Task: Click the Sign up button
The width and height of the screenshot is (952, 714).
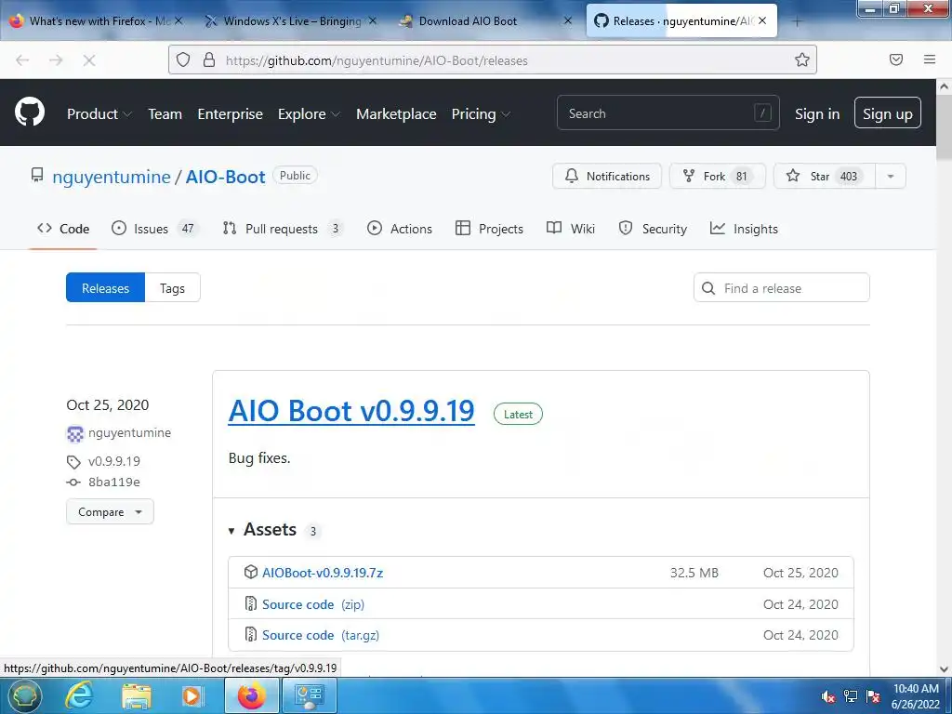Action: [x=888, y=112]
